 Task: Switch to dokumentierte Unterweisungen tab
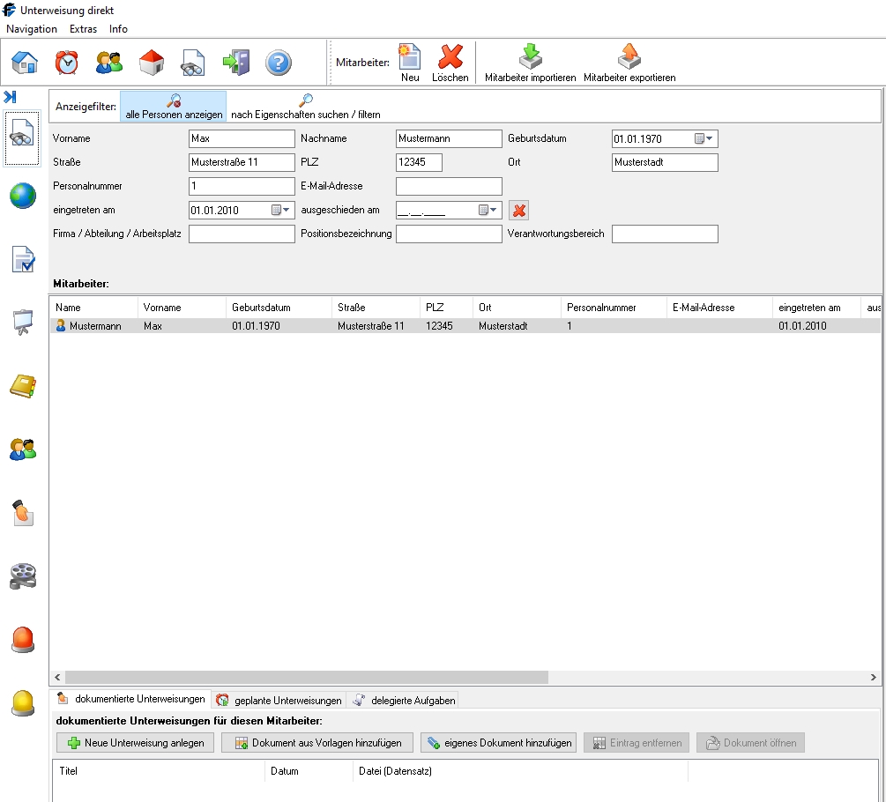130,699
